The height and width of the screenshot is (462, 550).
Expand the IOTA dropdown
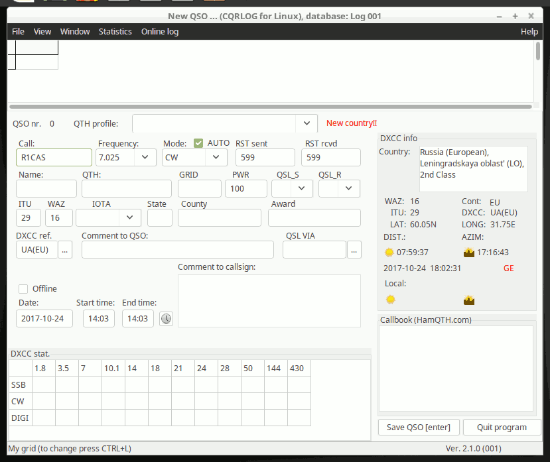[129, 217]
